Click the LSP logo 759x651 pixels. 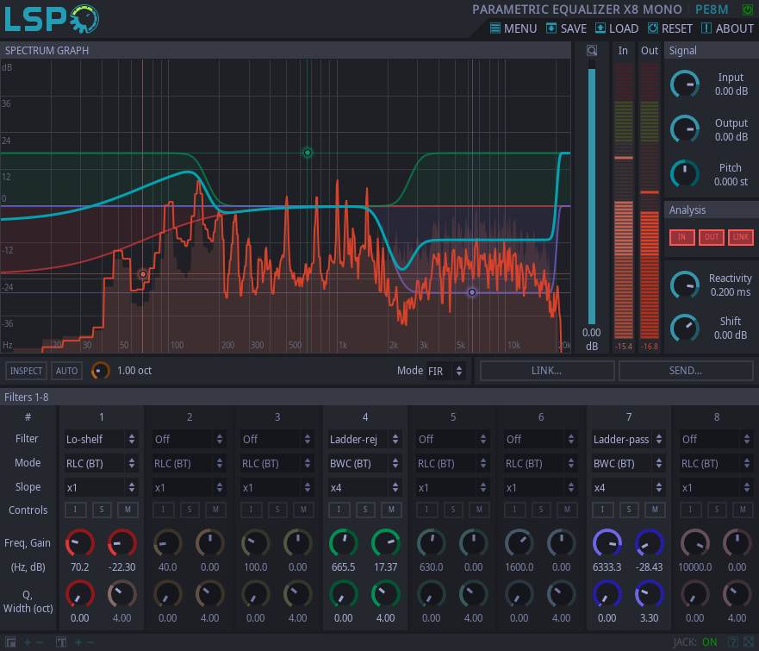52,19
